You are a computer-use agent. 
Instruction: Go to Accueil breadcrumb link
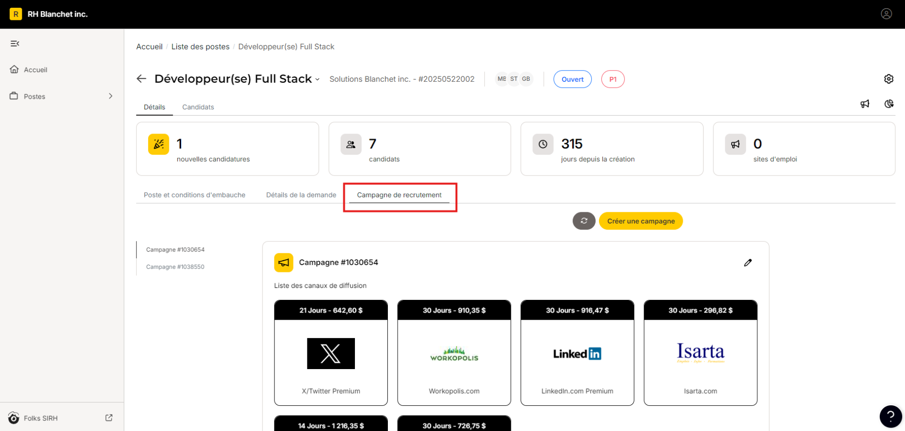tap(149, 46)
